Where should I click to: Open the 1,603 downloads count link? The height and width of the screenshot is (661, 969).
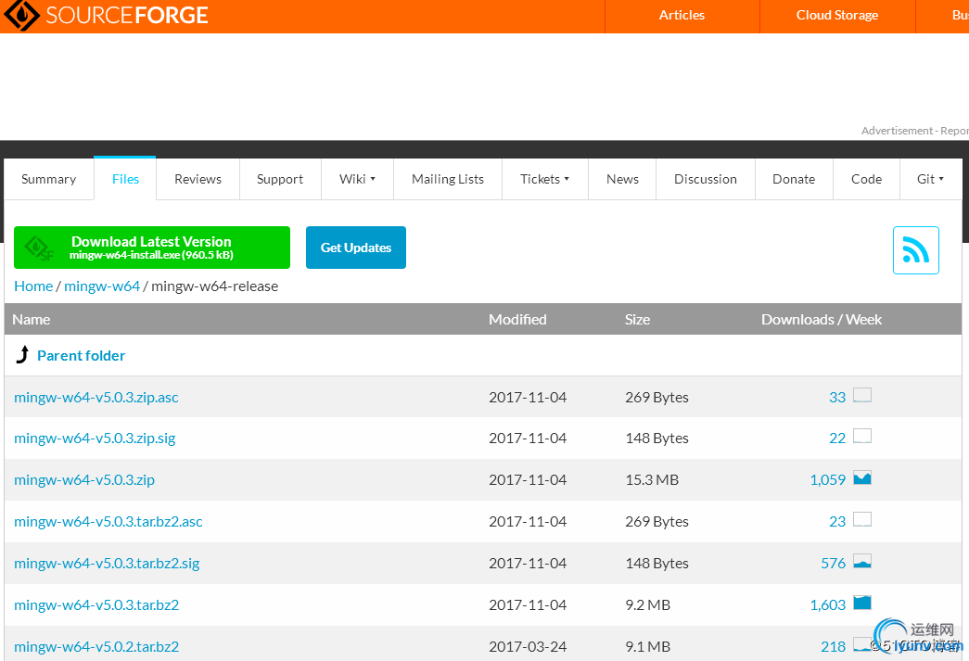(x=827, y=604)
